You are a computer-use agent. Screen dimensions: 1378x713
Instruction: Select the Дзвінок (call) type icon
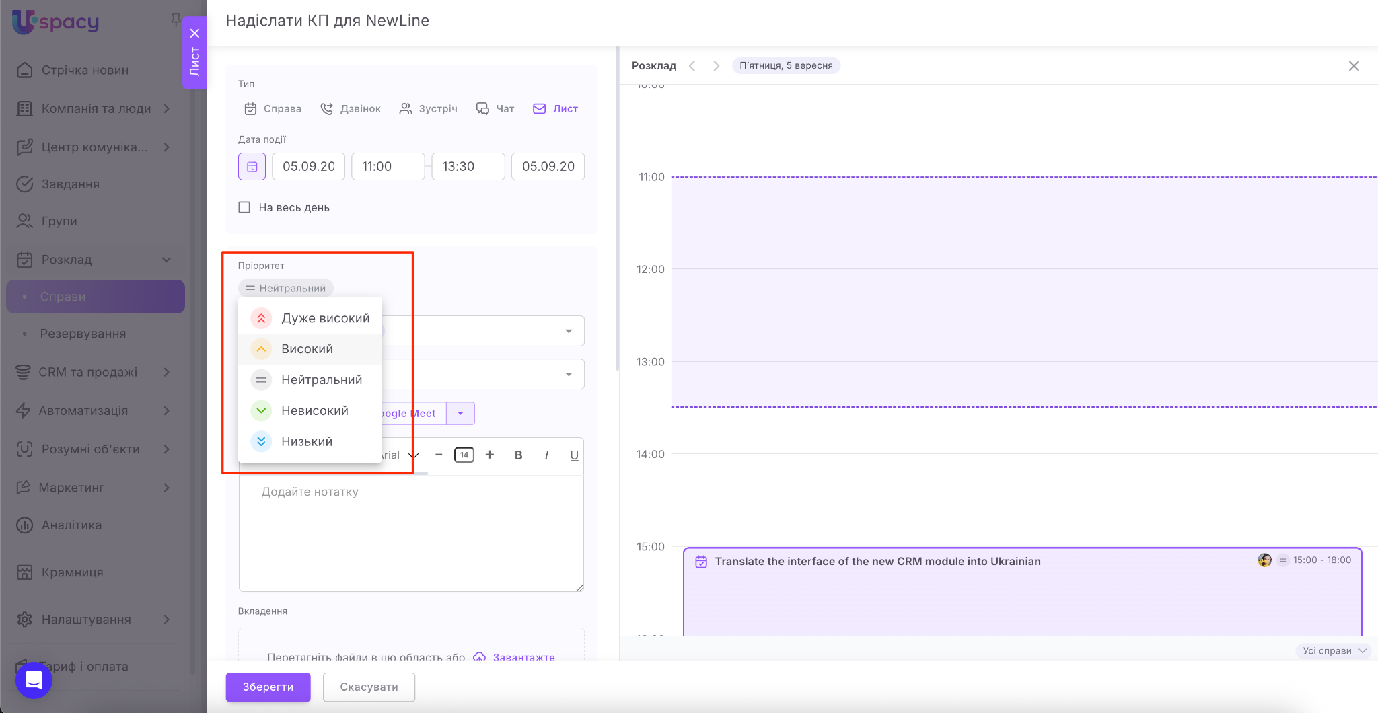tap(327, 109)
